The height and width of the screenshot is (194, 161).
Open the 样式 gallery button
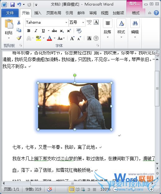[x=121, y=29]
